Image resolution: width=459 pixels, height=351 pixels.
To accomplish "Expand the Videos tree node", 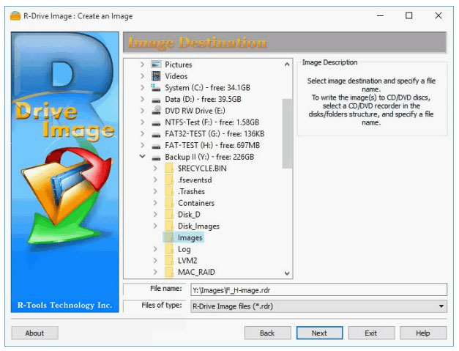I will point(142,76).
